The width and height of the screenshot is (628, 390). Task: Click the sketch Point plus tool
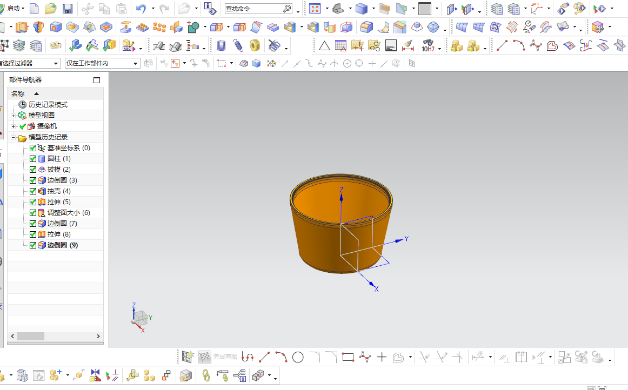coord(382,357)
